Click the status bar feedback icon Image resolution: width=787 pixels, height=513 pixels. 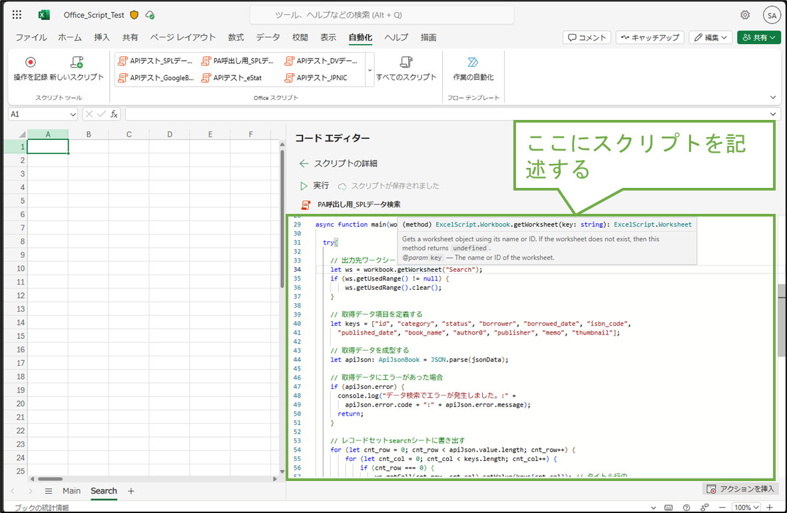[x=704, y=508]
